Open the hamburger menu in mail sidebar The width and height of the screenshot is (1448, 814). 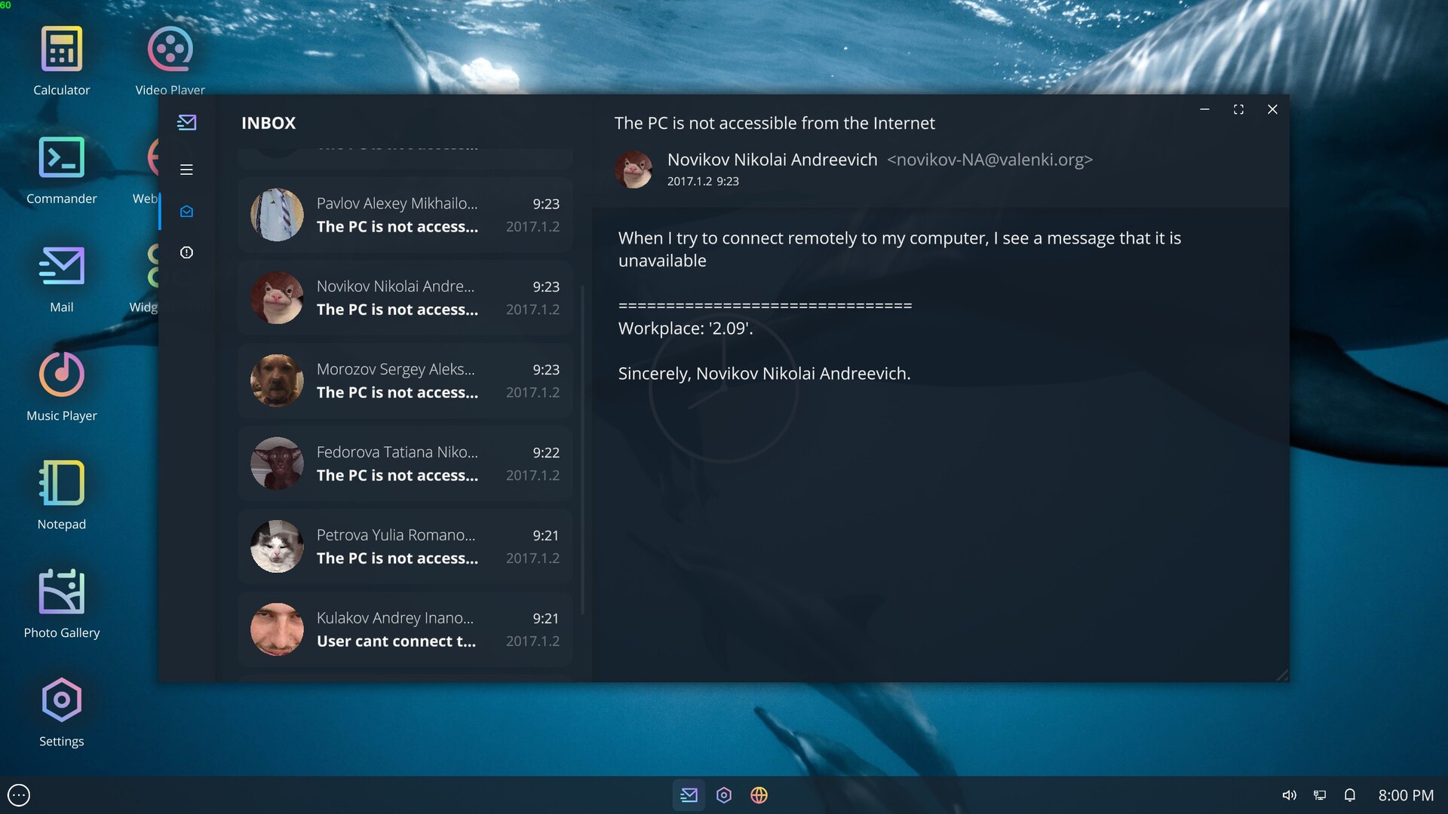186,170
